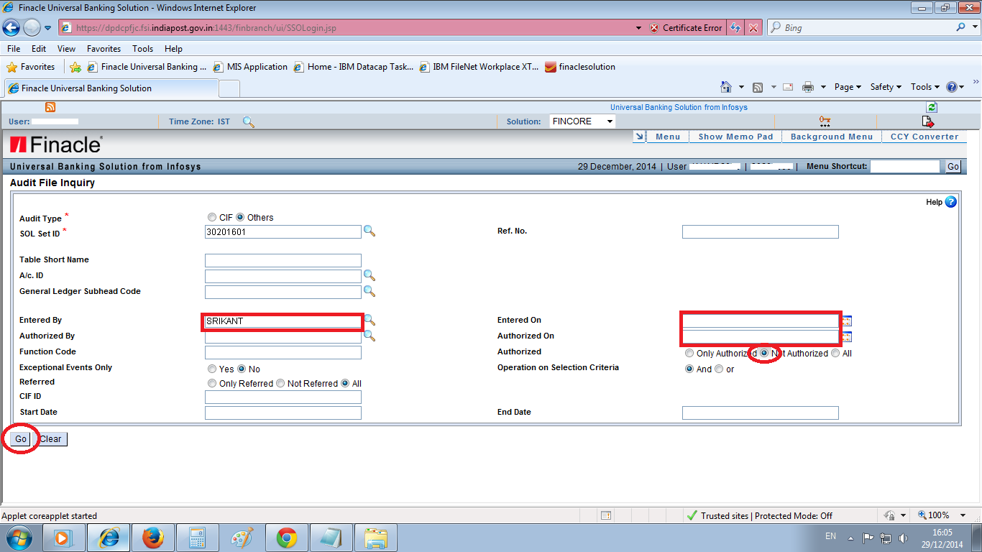Select Not Referred radio option
The height and width of the screenshot is (552, 982).
point(280,383)
